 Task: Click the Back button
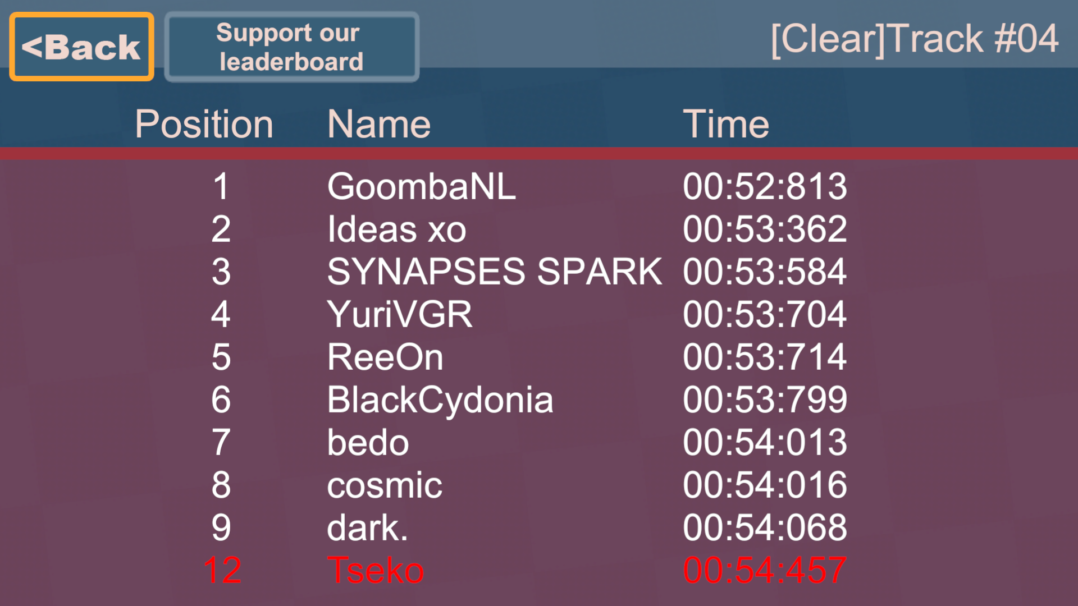click(x=81, y=47)
